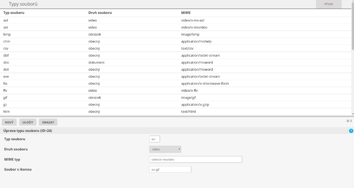Focus the MIME typ text field
Image resolution: width=354 pixels, height=188 pixels.
(195, 159)
